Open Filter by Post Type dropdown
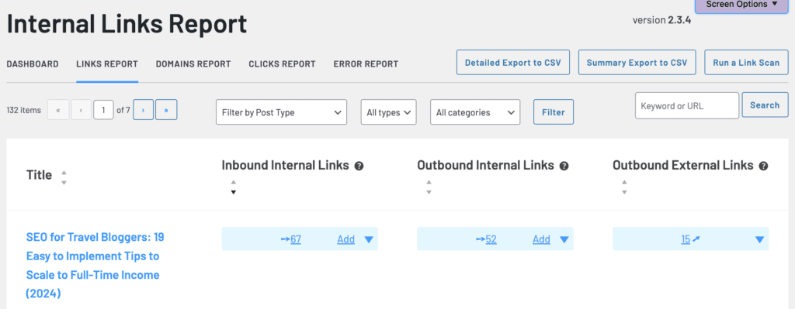The height and width of the screenshot is (309, 795). click(x=281, y=112)
